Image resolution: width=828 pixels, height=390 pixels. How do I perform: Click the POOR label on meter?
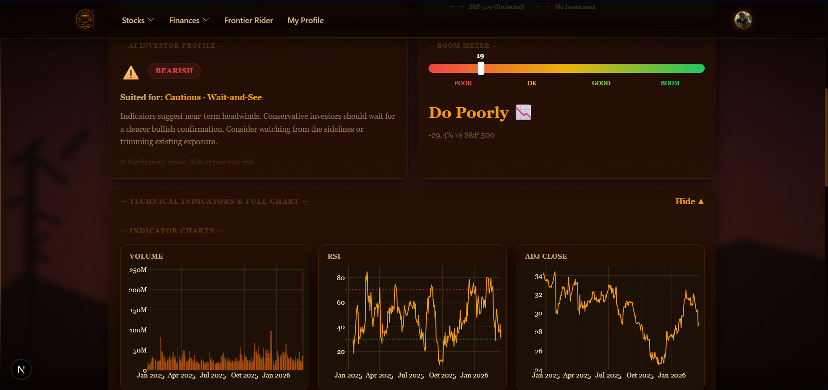pyautogui.click(x=463, y=83)
